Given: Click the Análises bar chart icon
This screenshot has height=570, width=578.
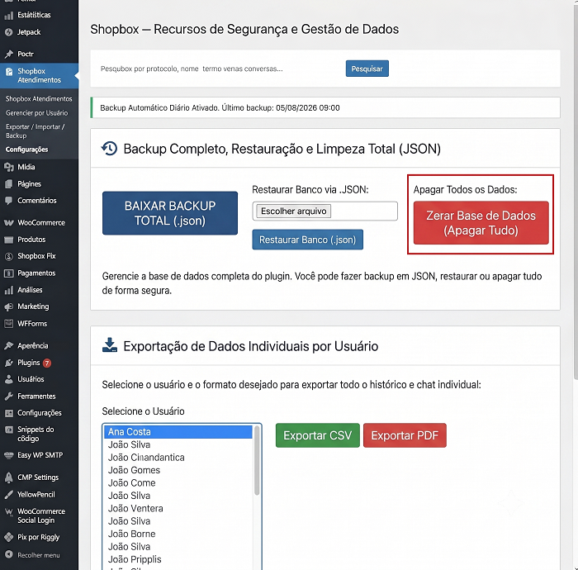Looking at the screenshot, I should click(x=9, y=290).
